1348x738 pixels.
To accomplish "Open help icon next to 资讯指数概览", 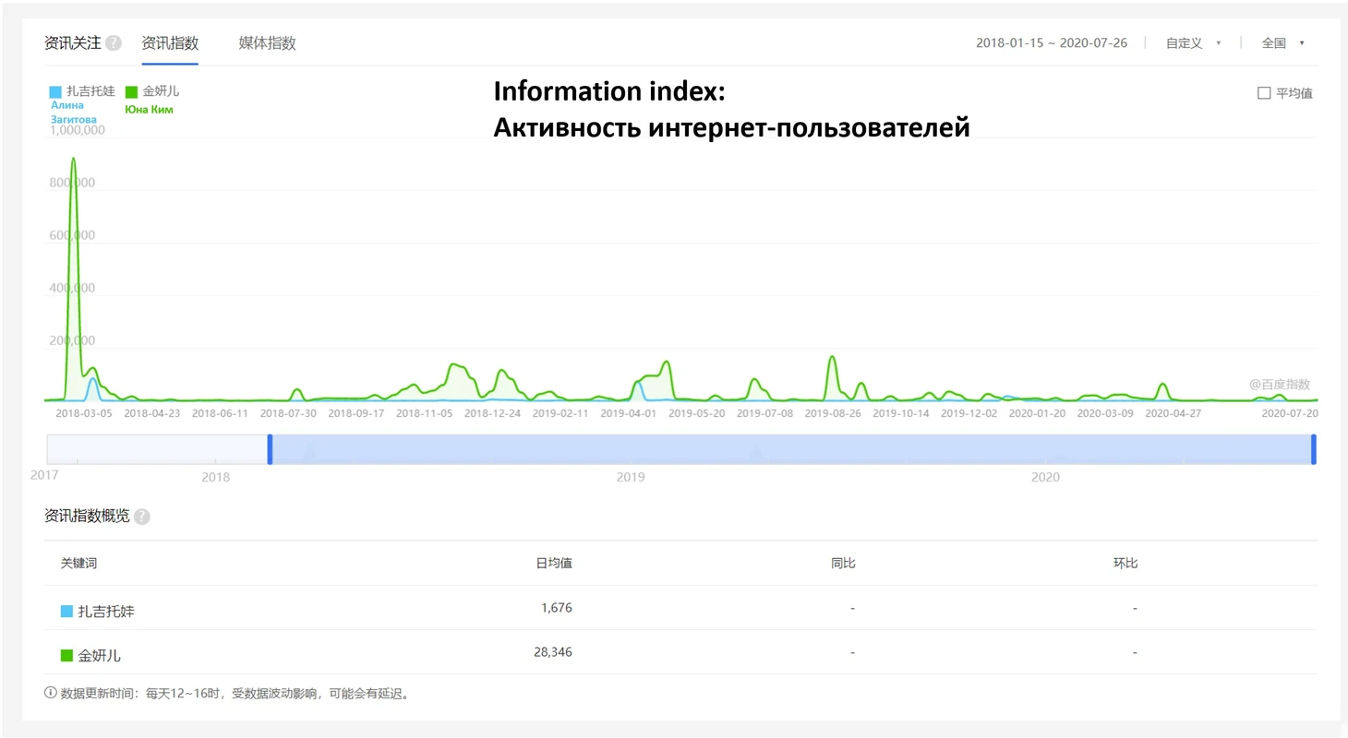I will [141, 517].
